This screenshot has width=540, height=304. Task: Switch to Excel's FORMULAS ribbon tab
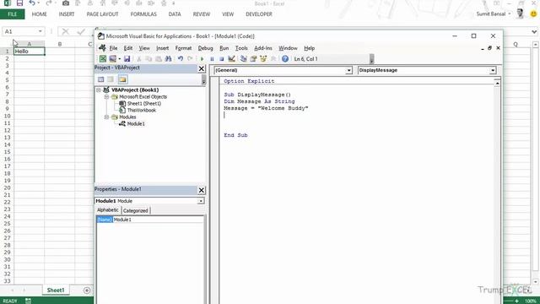click(143, 14)
